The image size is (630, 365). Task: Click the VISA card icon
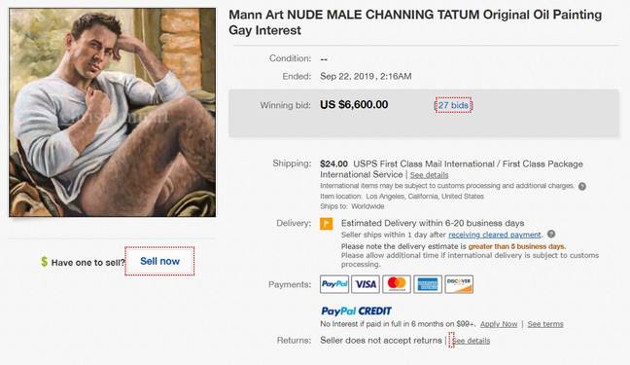[x=366, y=284]
